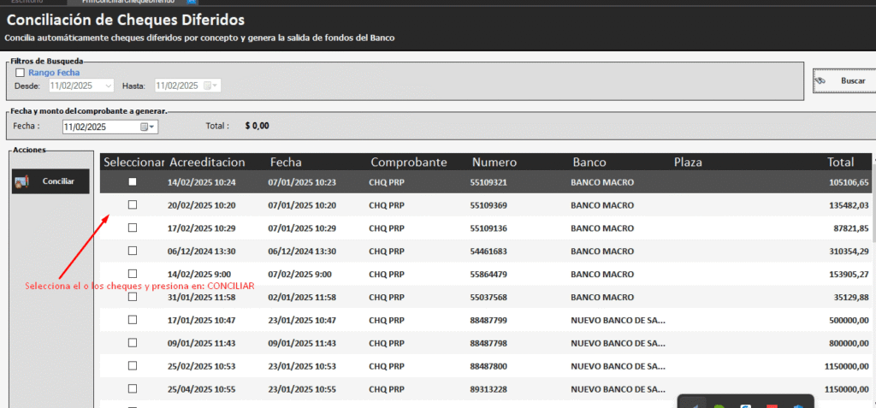876x408 pixels.
Task: Expand the Fecha date picker dropdown arrow
Action: point(152,127)
